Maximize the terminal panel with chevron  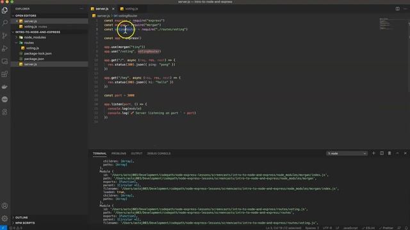[x=397, y=153]
